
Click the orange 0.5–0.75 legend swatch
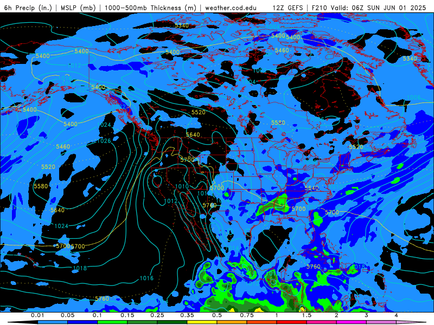tap(232, 322)
